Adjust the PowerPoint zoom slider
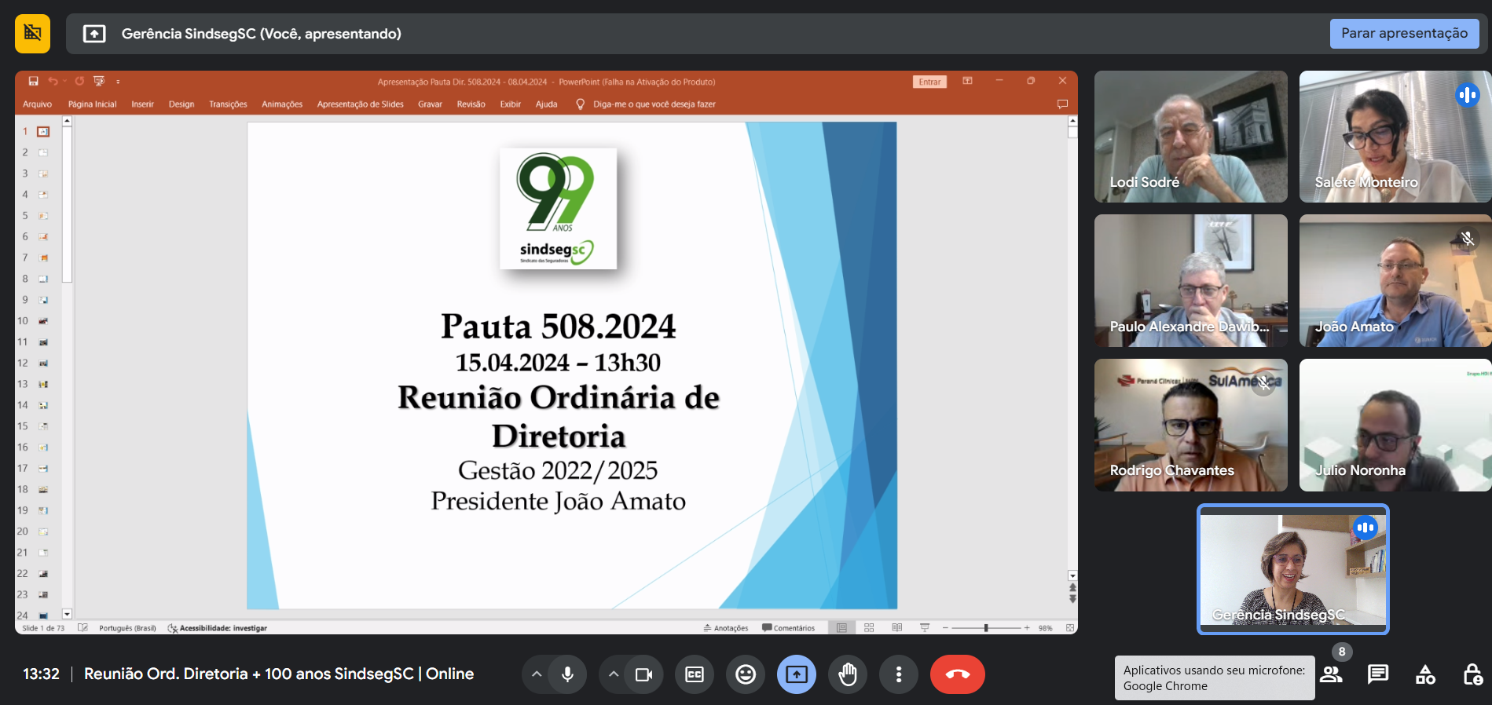 (985, 628)
